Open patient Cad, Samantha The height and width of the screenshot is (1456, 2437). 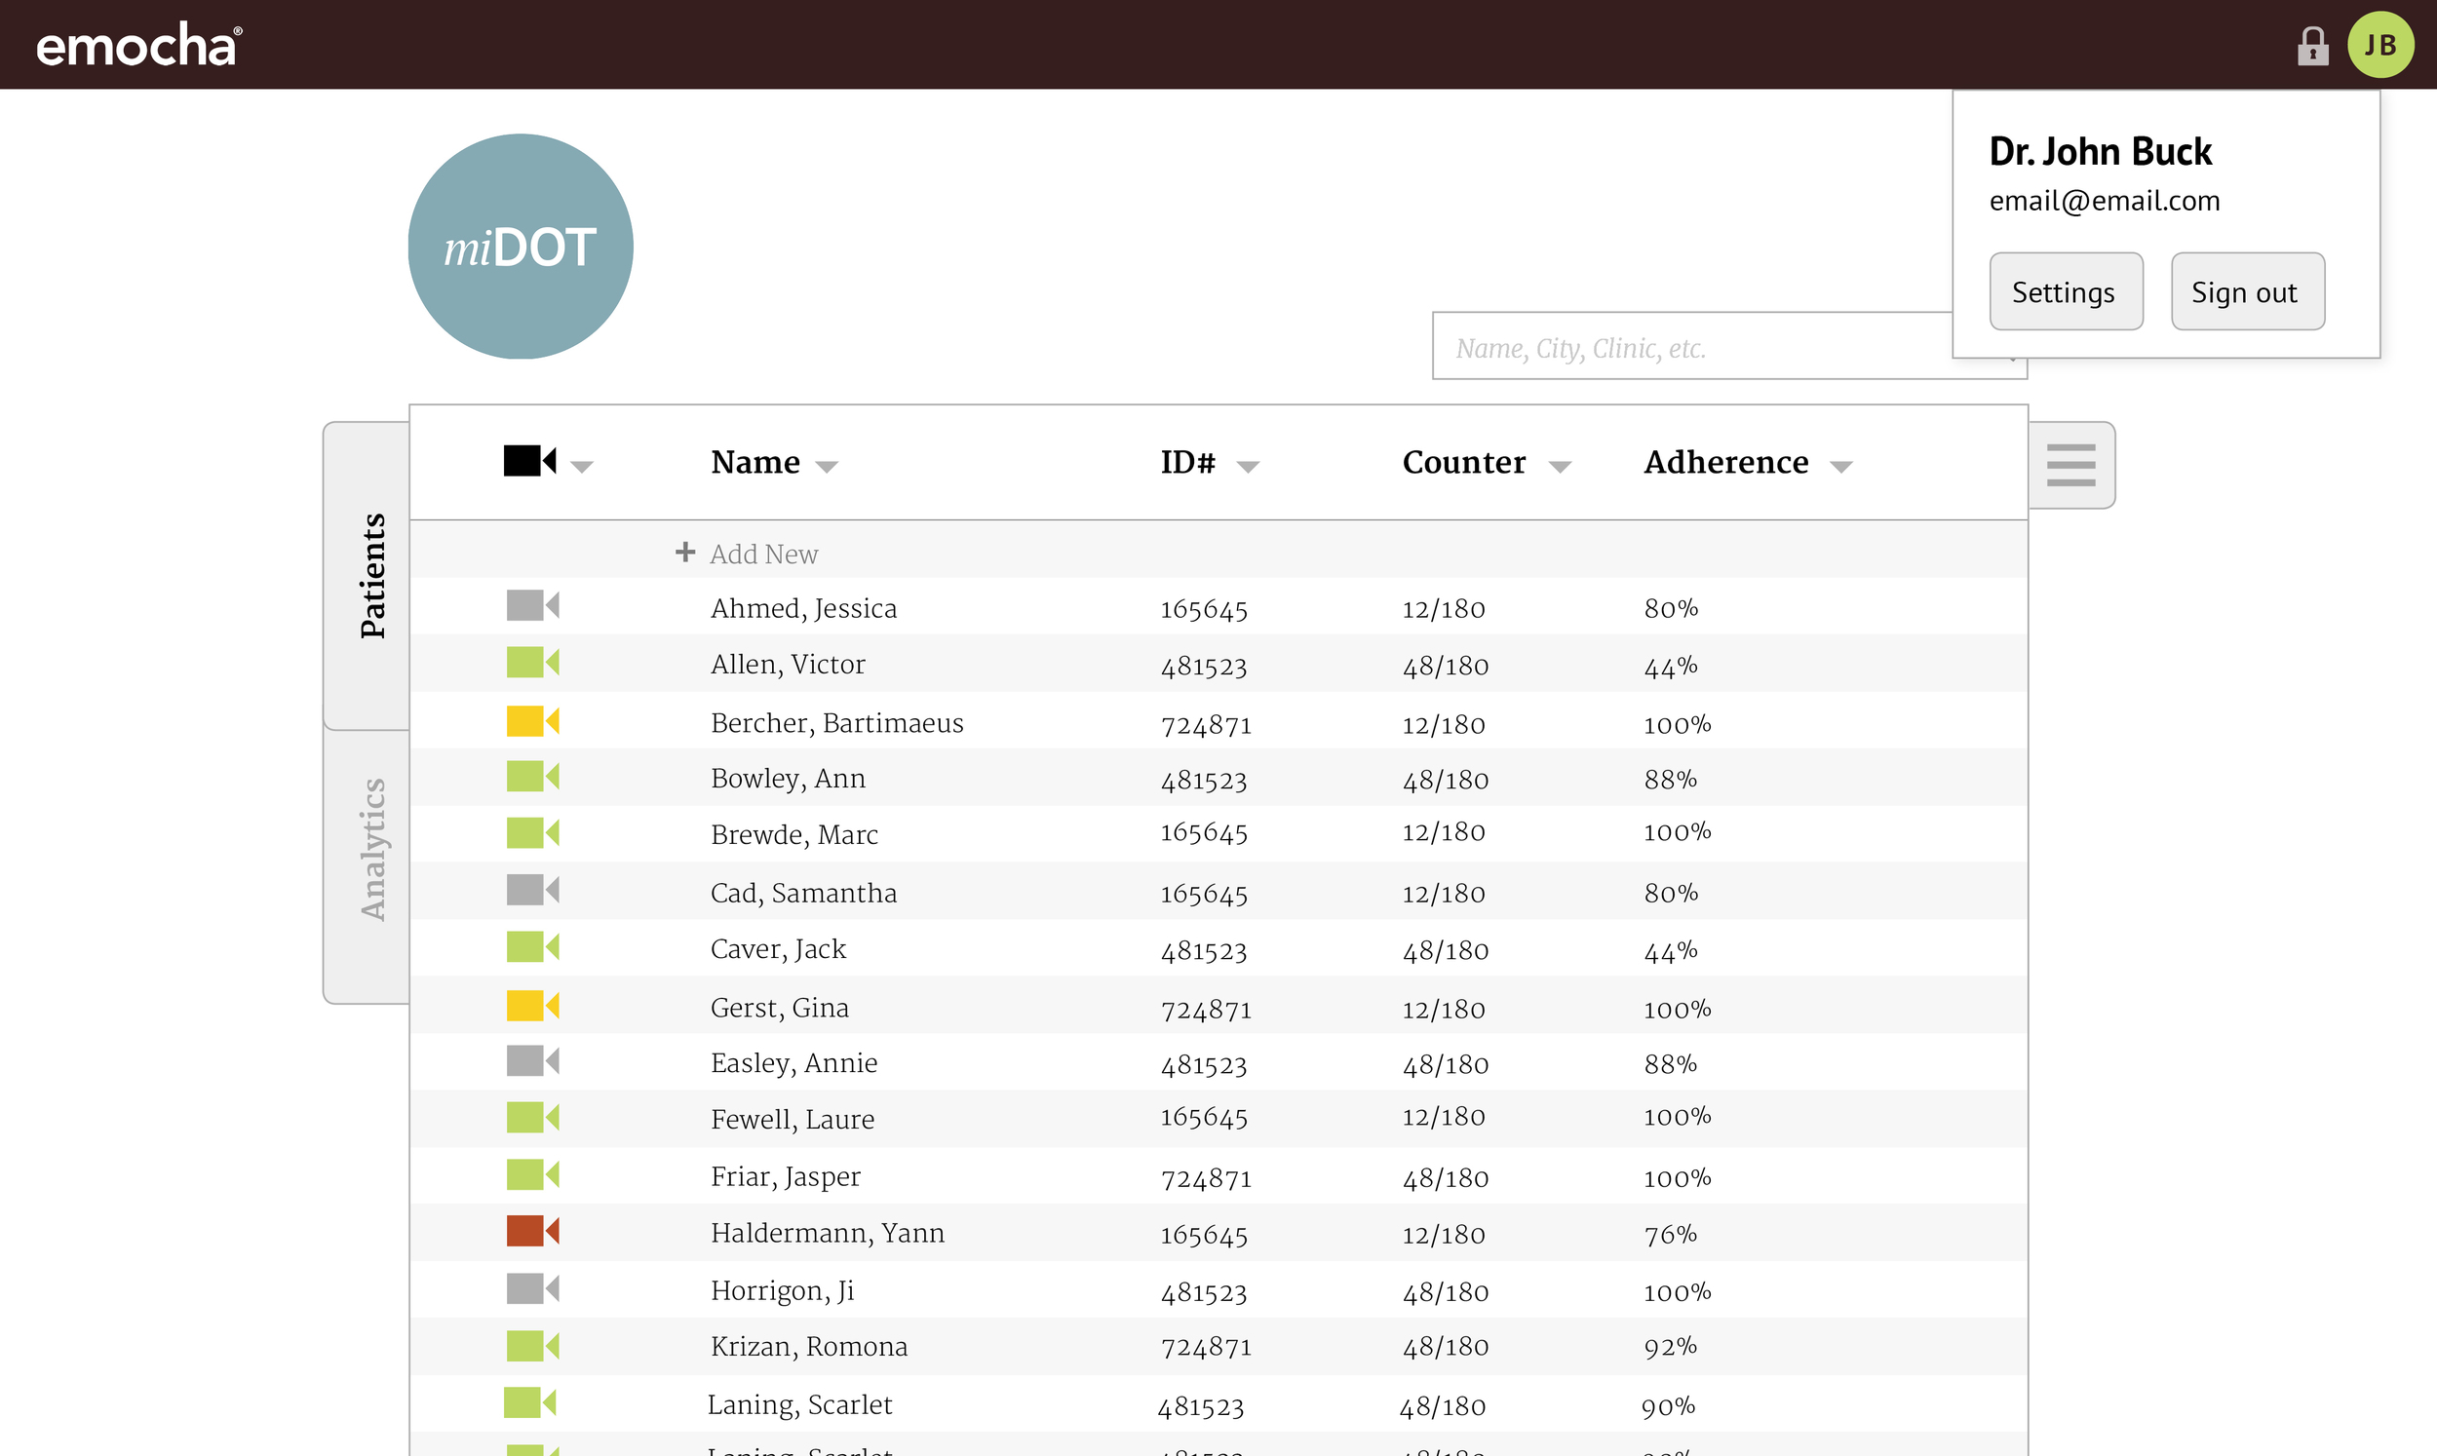803,893
